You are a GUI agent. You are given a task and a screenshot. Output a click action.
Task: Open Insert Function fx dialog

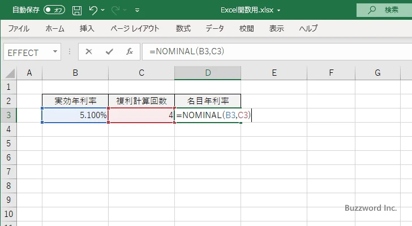(x=130, y=51)
